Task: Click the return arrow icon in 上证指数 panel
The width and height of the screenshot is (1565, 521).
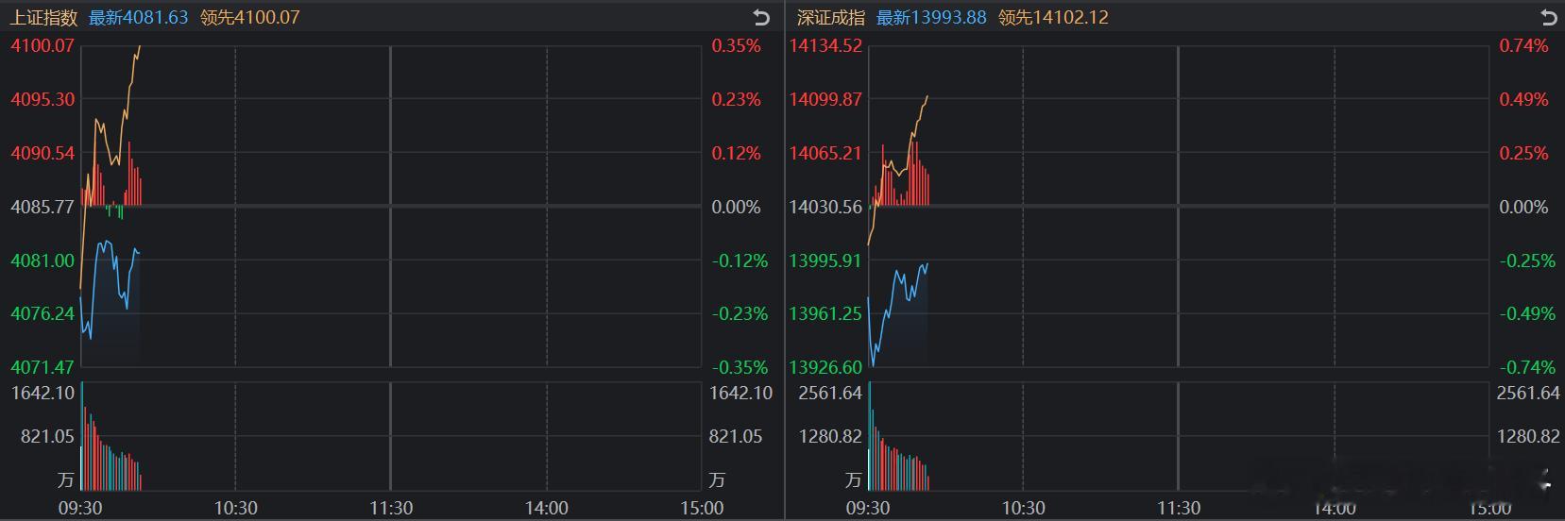Action: 761,17
